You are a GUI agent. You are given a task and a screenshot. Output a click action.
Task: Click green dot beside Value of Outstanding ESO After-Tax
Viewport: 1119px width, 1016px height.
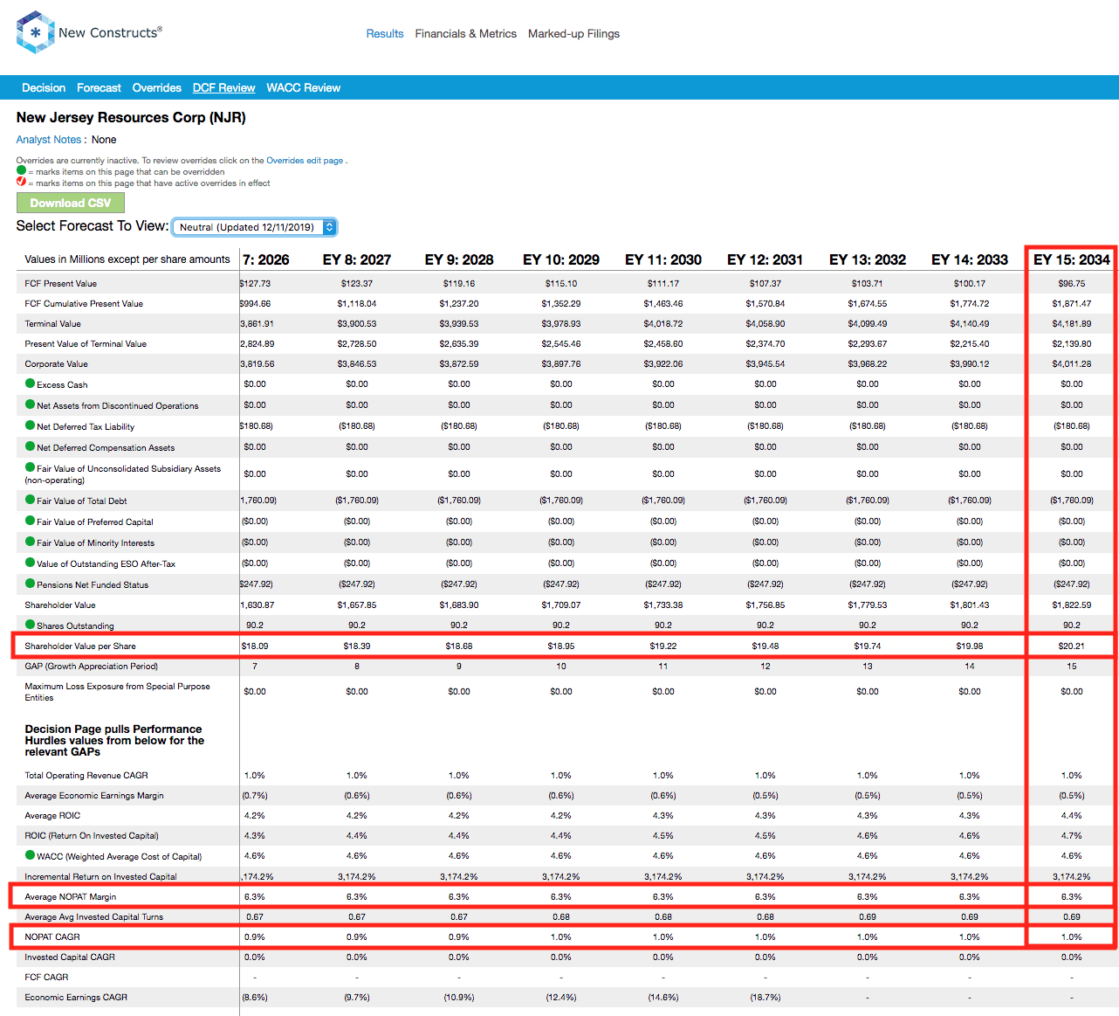[x=31, y=563]
